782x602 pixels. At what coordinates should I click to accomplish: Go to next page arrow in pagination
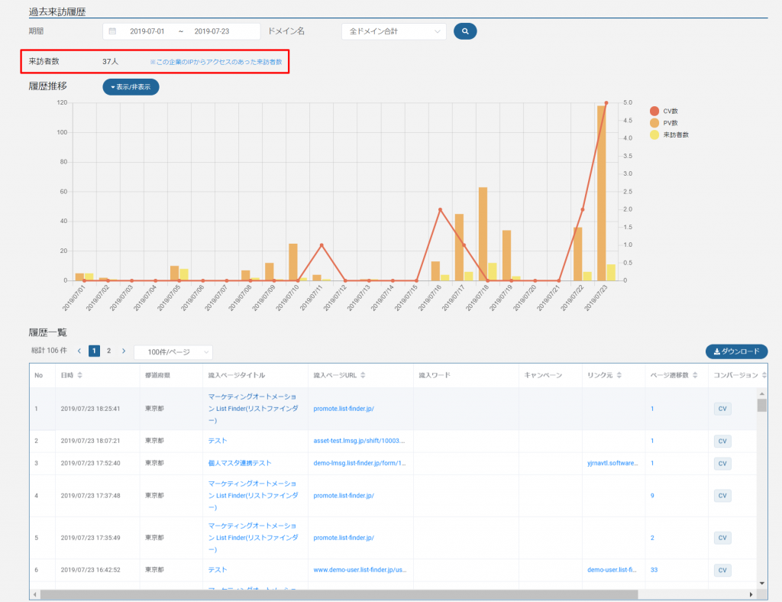(124, 351)
